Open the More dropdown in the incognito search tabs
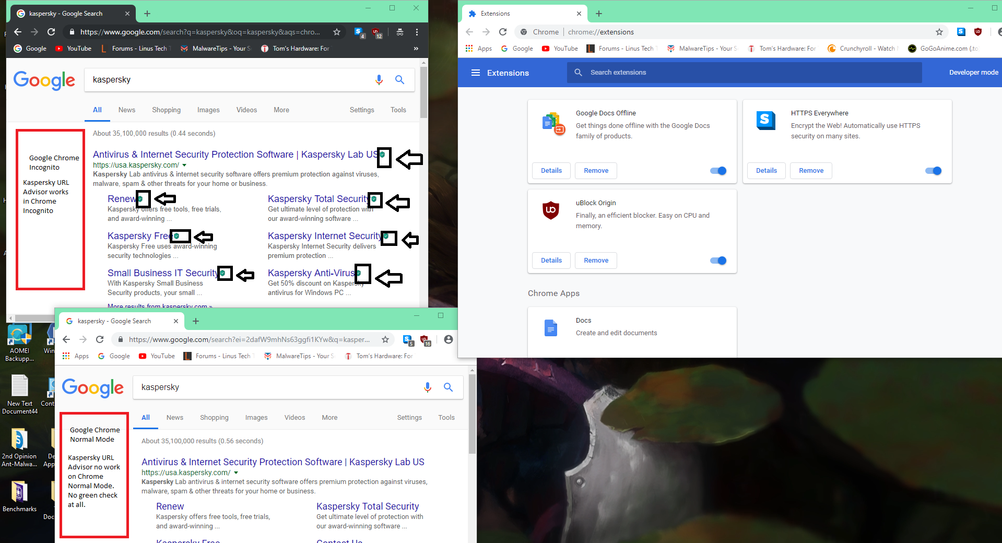 point(281,110)
